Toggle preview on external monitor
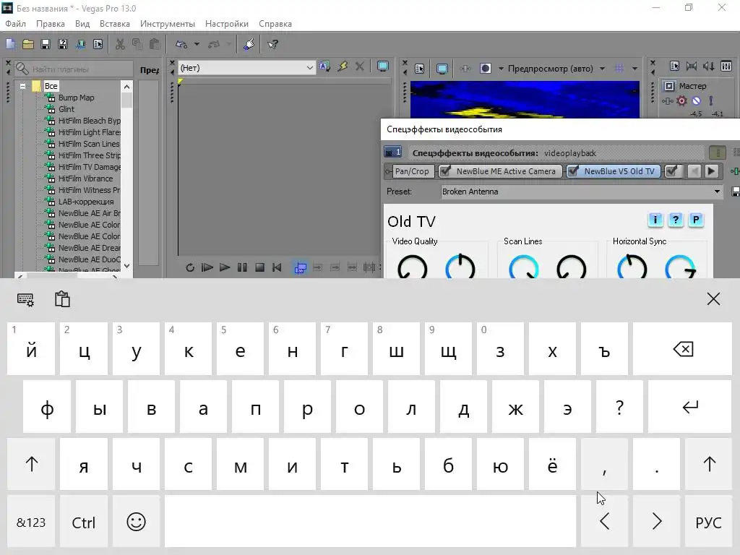This screenshot has height=555, width=740. (442, 69)
